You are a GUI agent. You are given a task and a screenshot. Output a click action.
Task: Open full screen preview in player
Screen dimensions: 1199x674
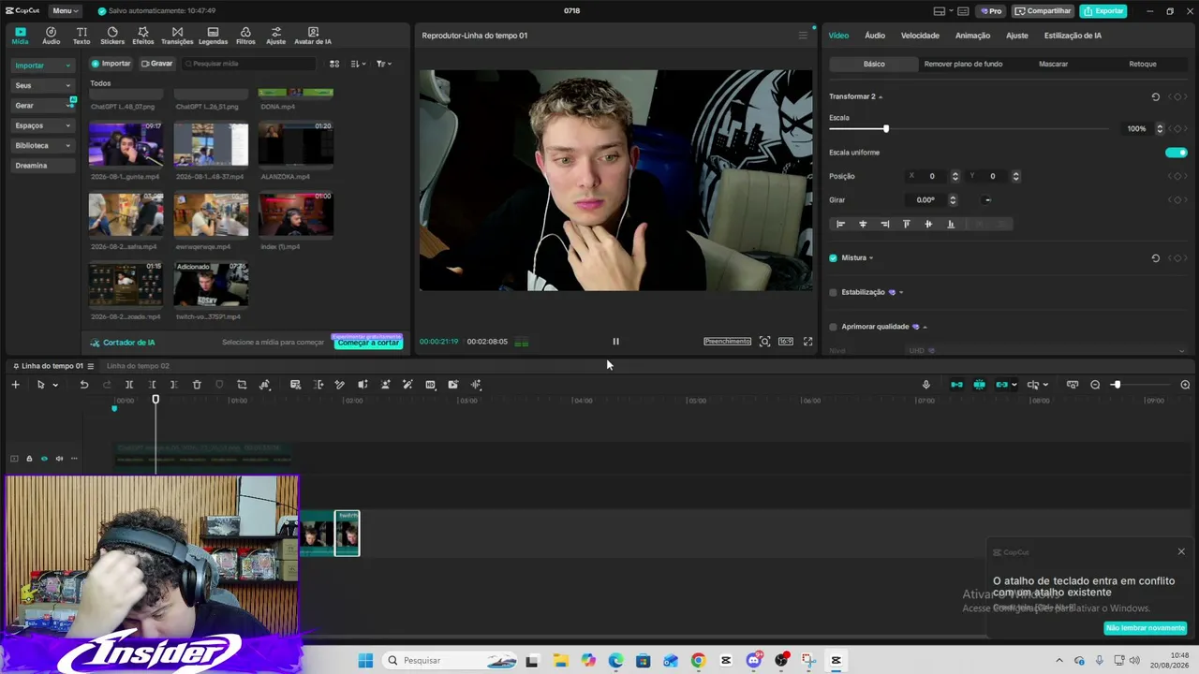pos(808,342)
